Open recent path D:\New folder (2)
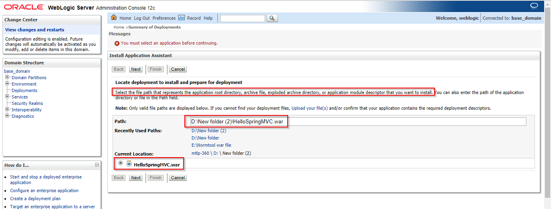The image size is (551, 209). pos(209,131)
